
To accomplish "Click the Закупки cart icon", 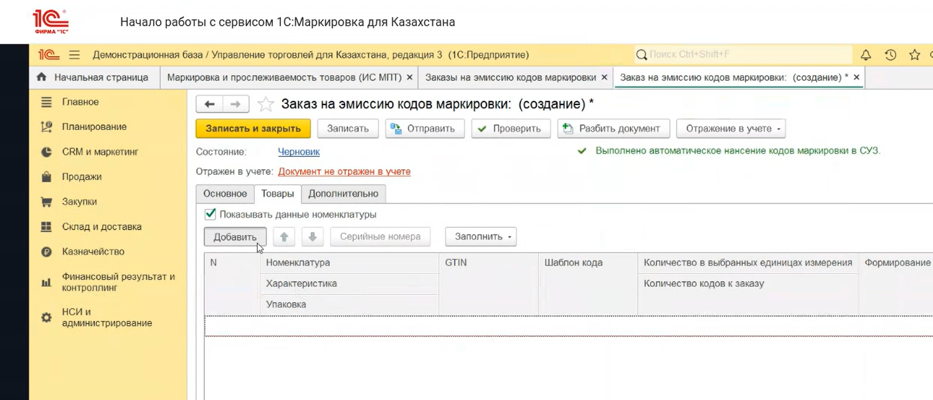I will point(46,202).
